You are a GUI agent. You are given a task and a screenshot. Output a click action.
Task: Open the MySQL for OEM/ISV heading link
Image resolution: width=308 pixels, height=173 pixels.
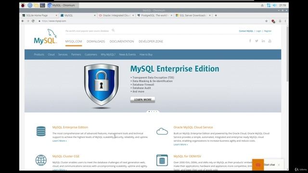point(187,156)
